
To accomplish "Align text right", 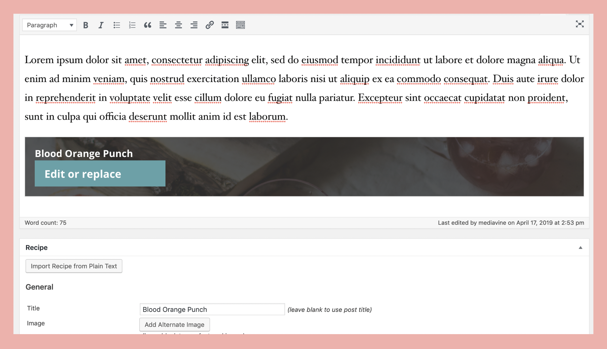I will (194, 25).
